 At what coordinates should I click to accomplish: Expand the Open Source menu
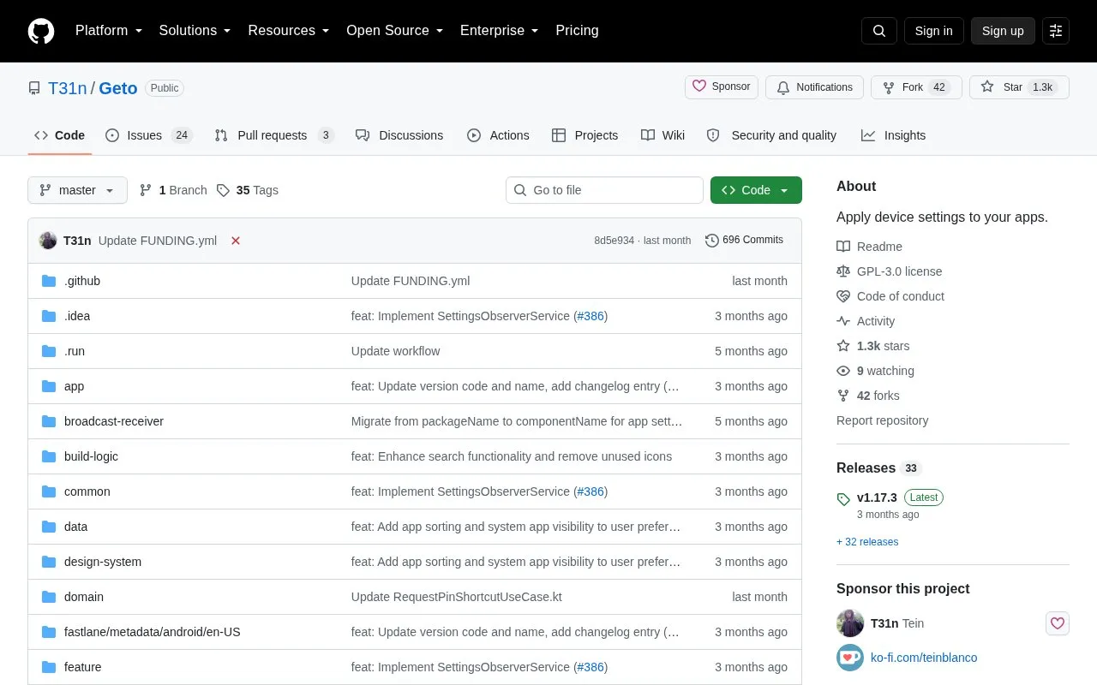coord(395,31)
